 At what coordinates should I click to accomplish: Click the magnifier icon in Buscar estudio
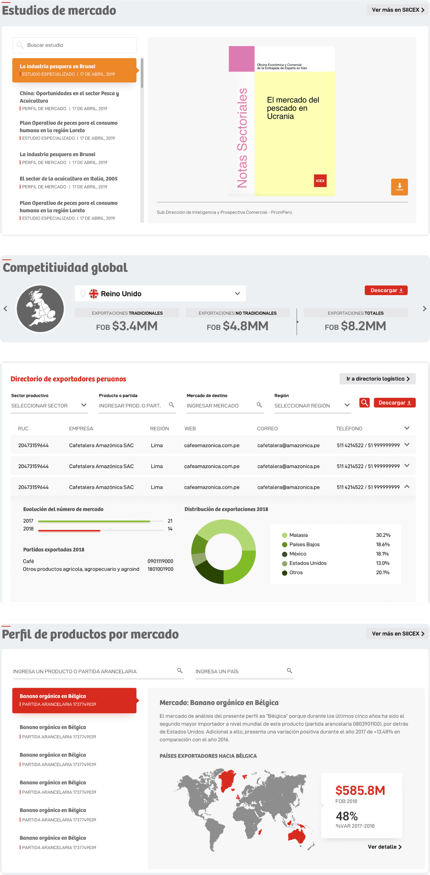(x=20, y=45)
